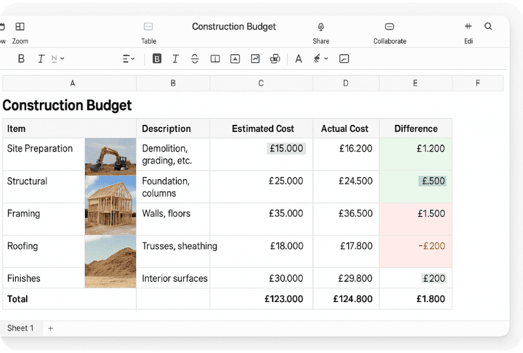Viewport: 523px width, 353px height.
Task: Open the Collaborate panel
Action: pyautogui.click(x=389, y=26)
